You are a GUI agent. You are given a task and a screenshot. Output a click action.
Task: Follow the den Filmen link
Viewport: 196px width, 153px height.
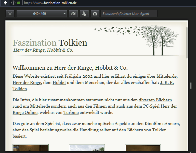[96, 106]
